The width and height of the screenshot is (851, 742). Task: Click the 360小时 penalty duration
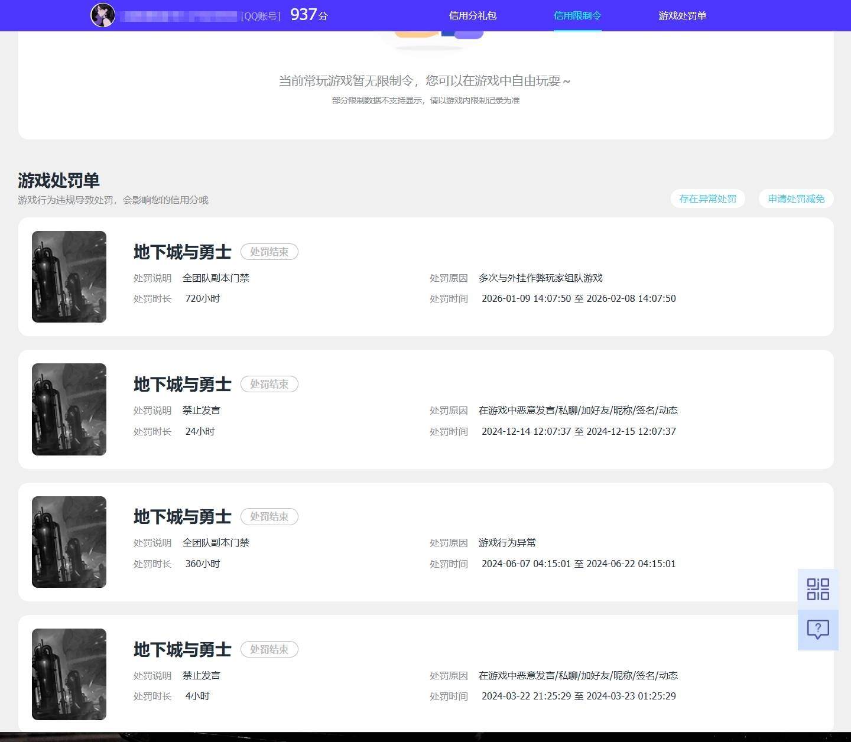pyautogui.click(x=203, y=564)
